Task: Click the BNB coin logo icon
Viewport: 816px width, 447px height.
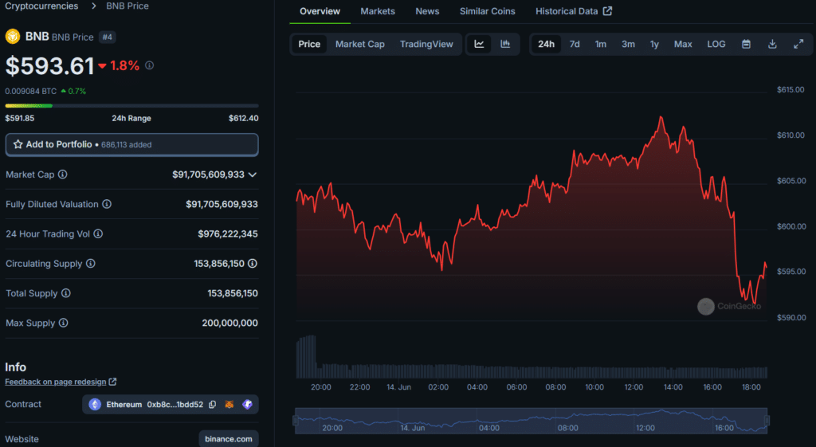Action: (13, 37)
